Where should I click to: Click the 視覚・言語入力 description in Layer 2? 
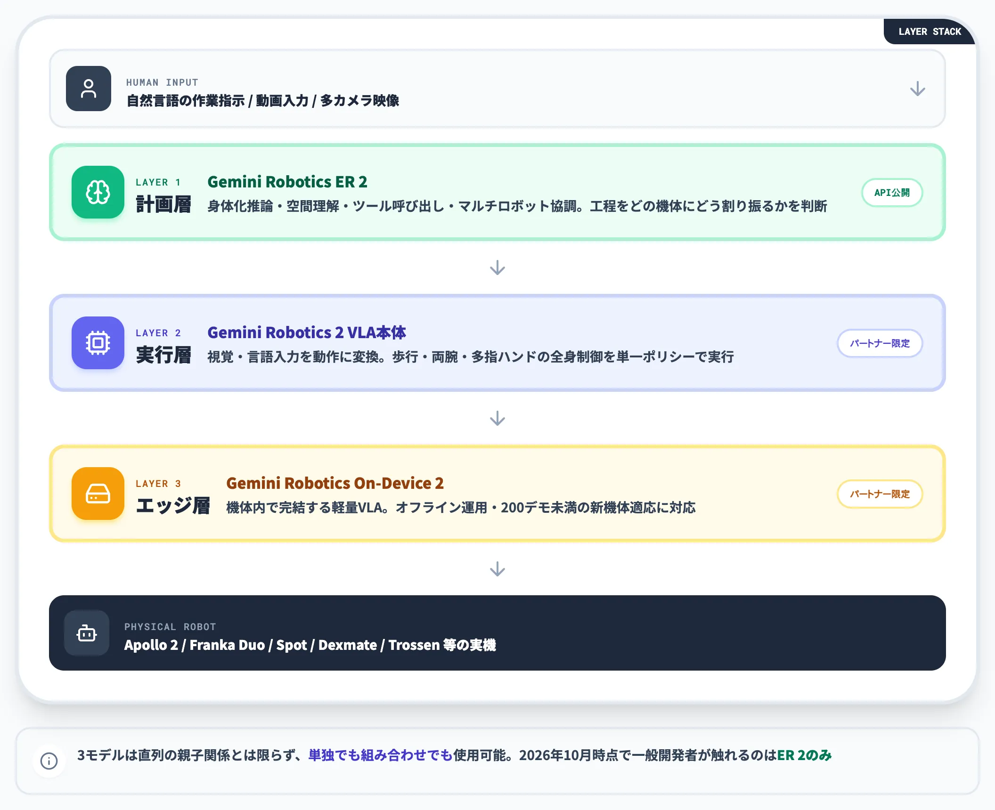pos(471,357)
